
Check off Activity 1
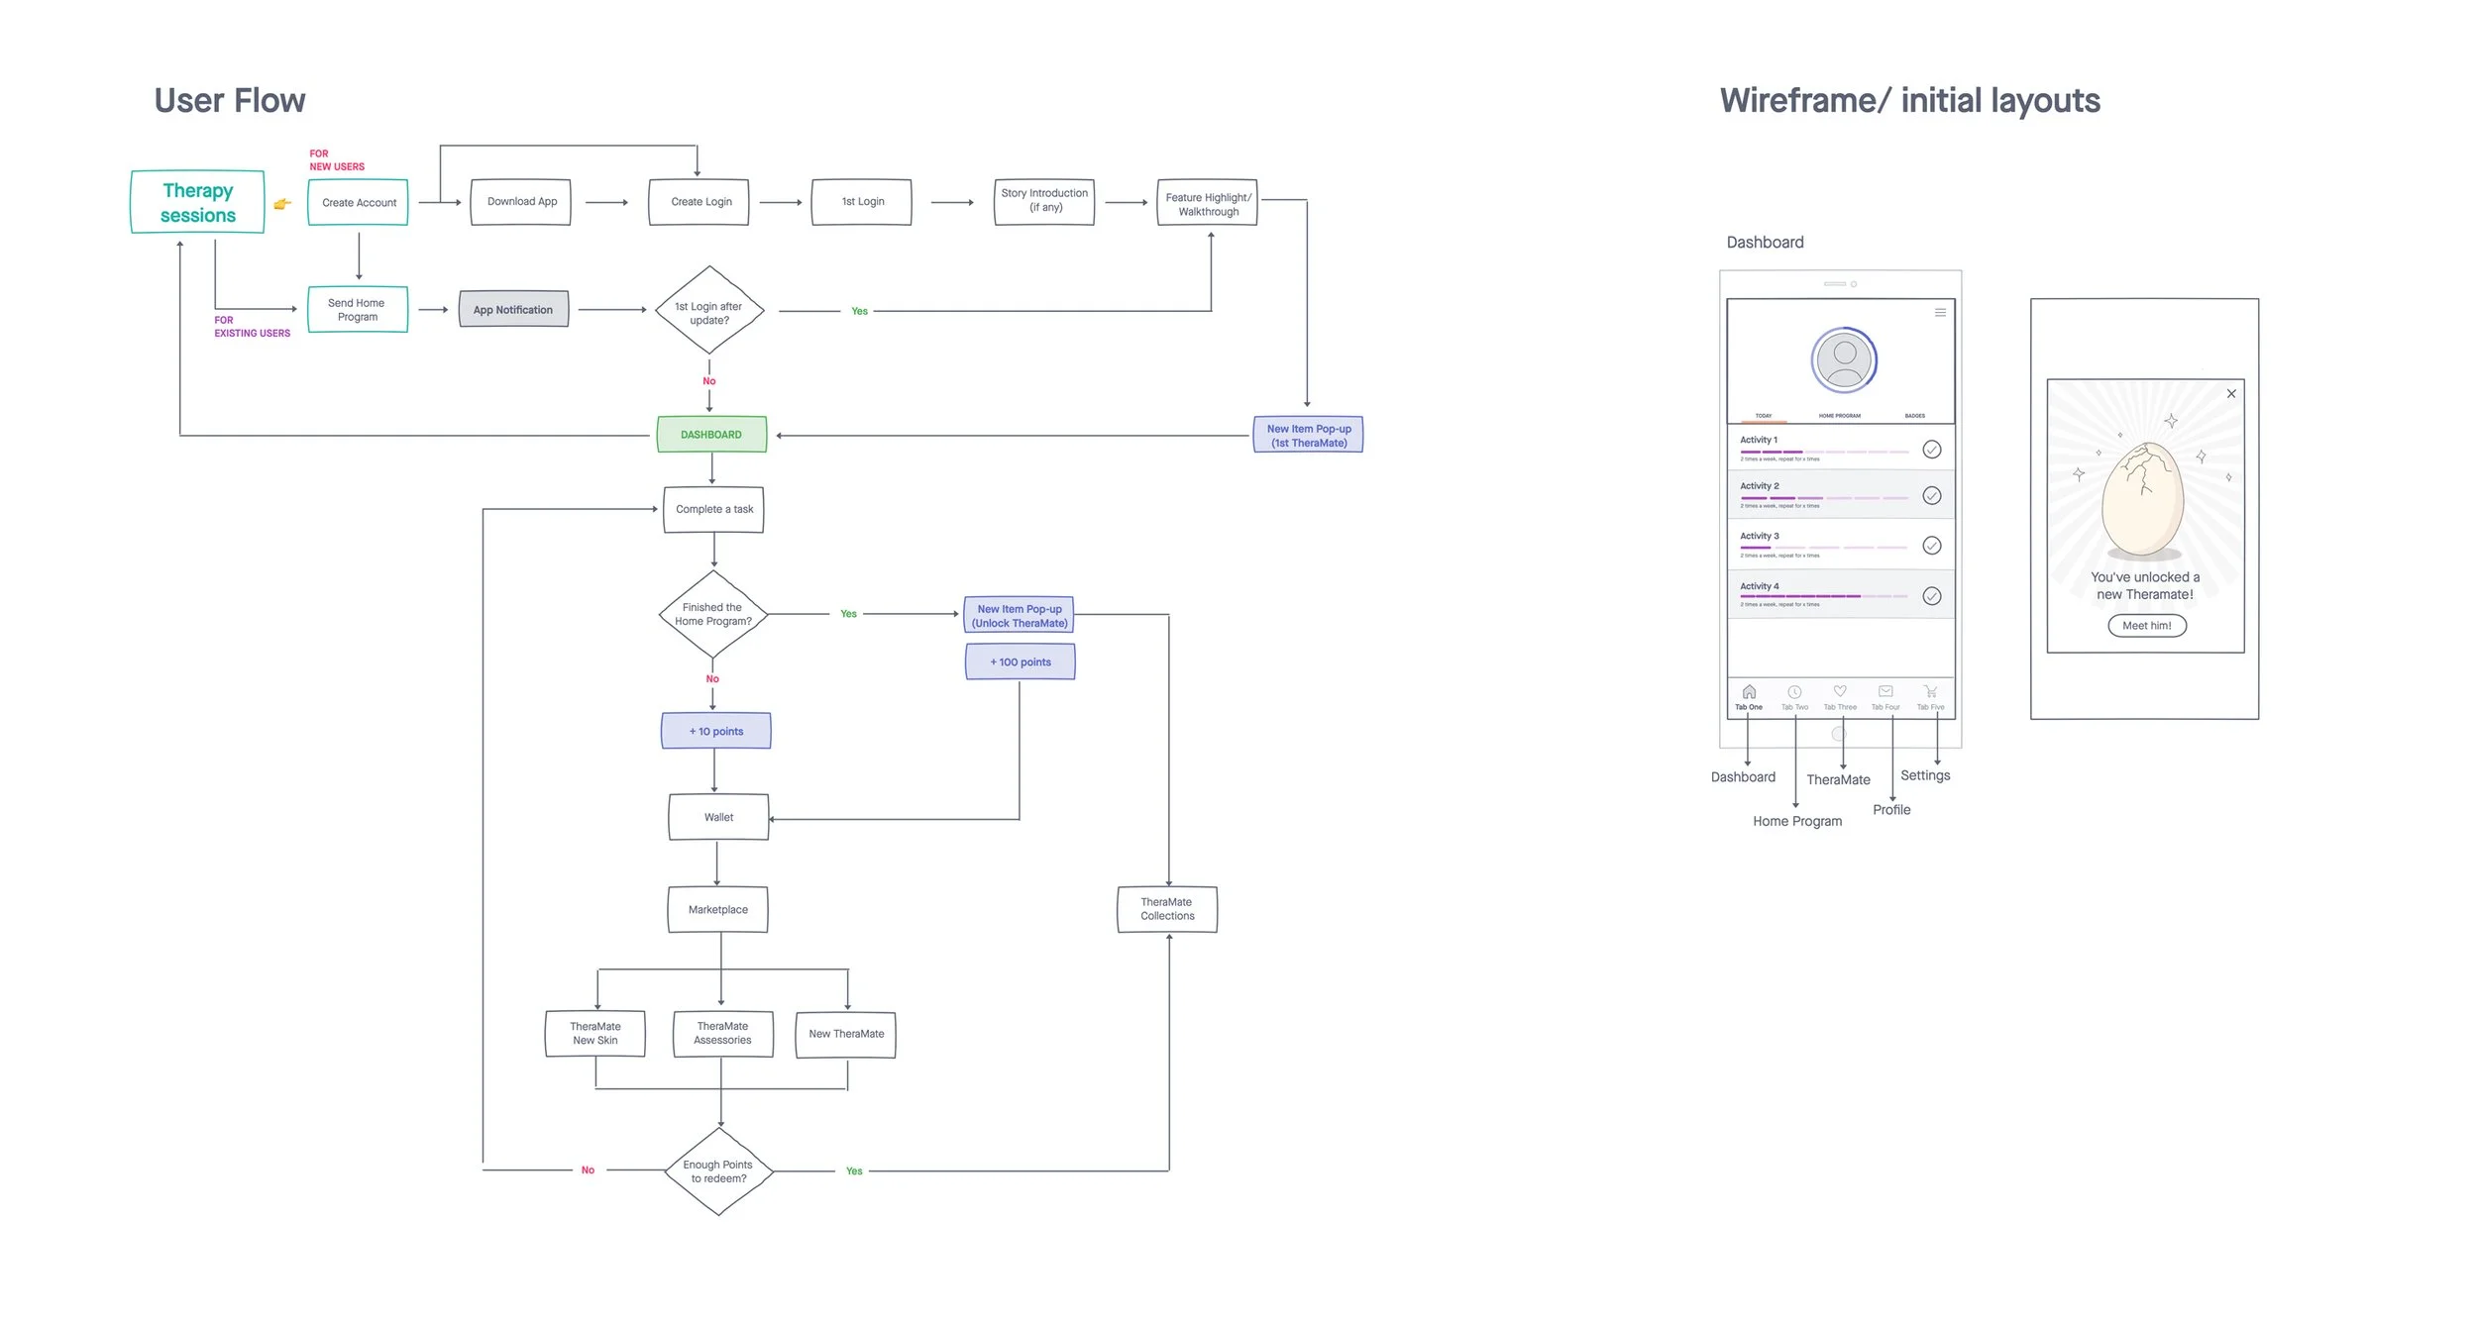pyautogui.click(x=1932, y=450)
